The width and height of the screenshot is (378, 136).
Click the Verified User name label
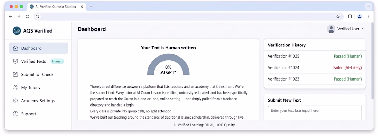[x=348, y=29]
